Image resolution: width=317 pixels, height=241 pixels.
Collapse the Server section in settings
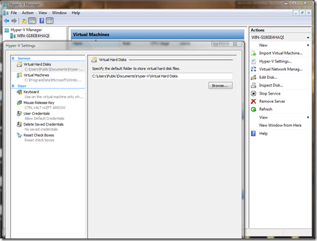[x=13, y=58]
